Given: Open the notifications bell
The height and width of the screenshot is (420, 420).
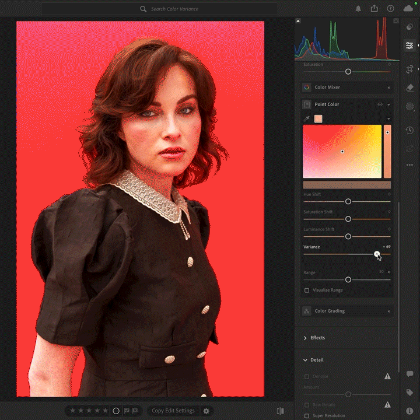Looking at the screenshot, I should 358,9.
